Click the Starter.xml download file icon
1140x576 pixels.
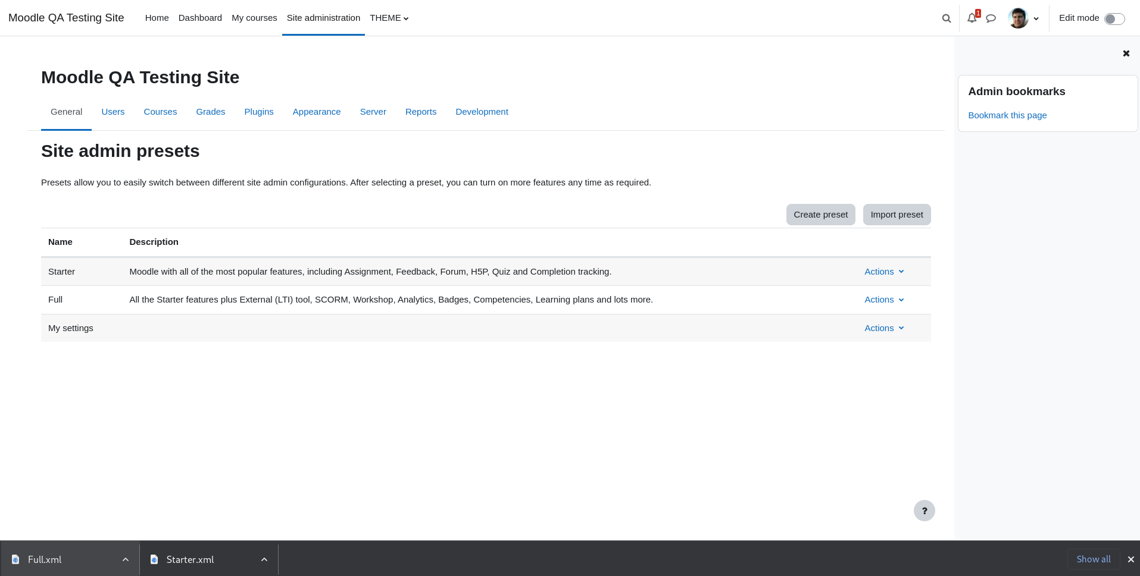(154, 559)
